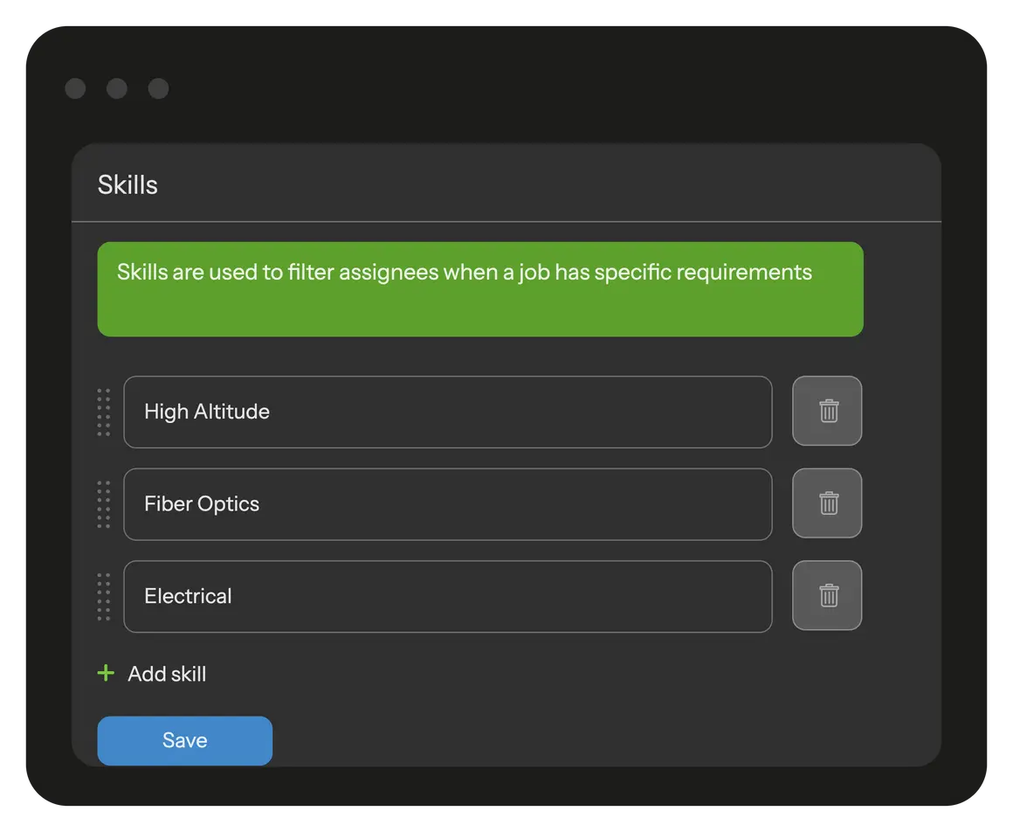The image size is (1013, 832).
Task: Focus the High Altitude text field
Action: coord(447,412)
